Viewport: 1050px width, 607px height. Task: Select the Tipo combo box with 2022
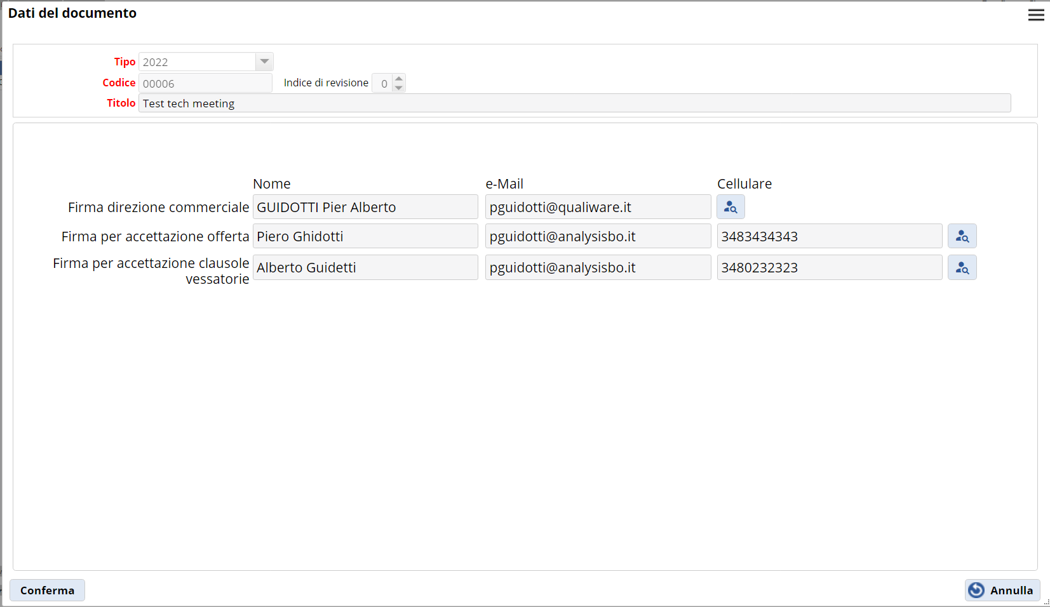[197, 62]
